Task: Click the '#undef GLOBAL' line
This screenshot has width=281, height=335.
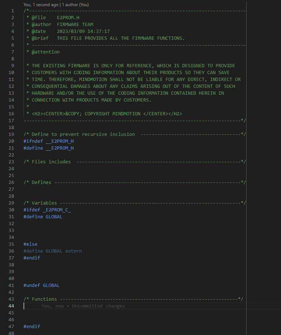Action: tap(42, 285)
